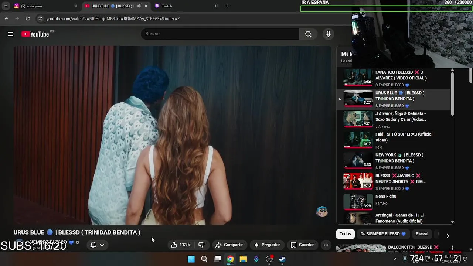The height and width of the screenshot is (266, 473).
Task: Open options menu for the BALCONCITO video
Action: (x=452, y=248)
